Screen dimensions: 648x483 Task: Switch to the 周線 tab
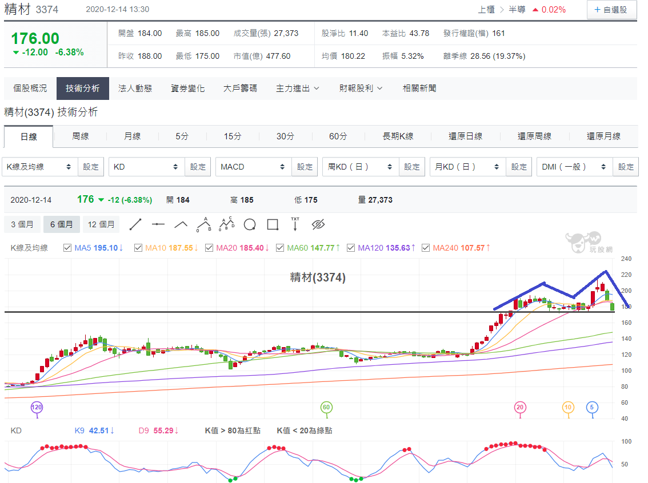tap(80, 136)
